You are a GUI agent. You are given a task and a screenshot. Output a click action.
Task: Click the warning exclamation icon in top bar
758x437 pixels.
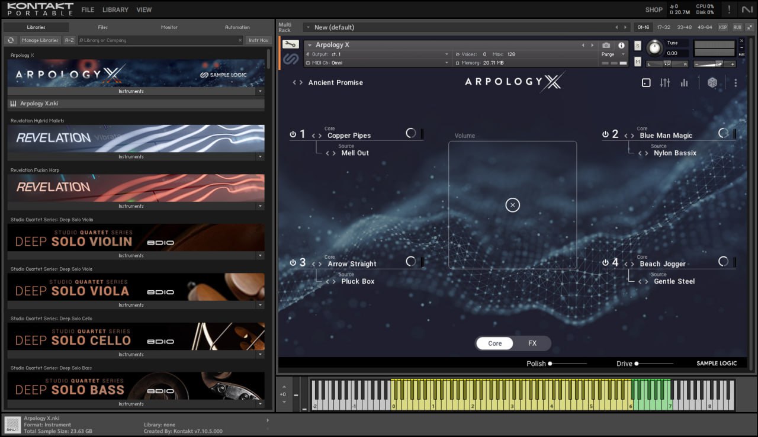pos(729,9)
